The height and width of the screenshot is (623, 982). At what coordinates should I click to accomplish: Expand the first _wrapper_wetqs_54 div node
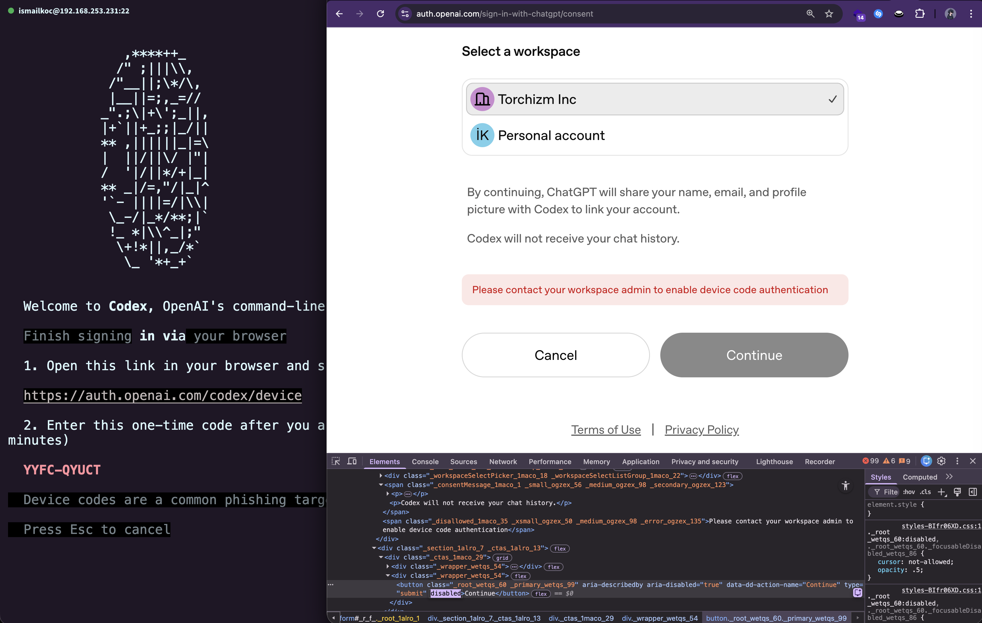click(x=388, y=566)
